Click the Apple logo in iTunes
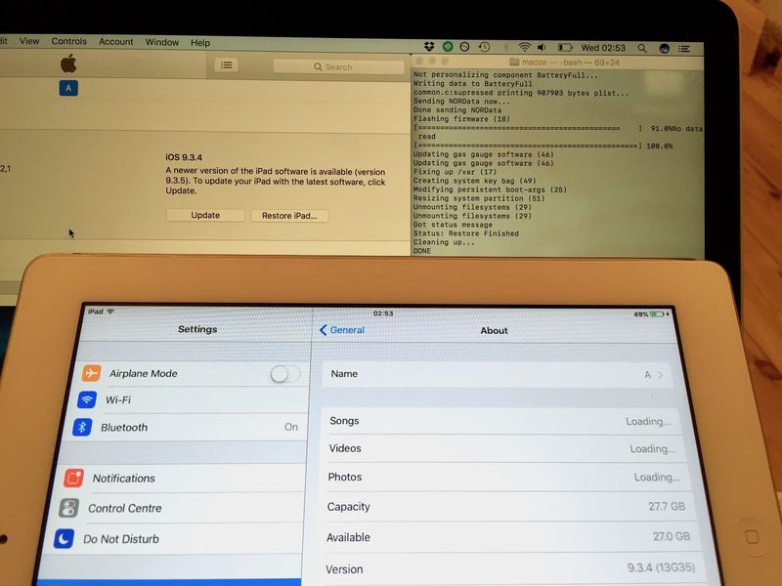782x586 pixels. (x=68, y=63)
